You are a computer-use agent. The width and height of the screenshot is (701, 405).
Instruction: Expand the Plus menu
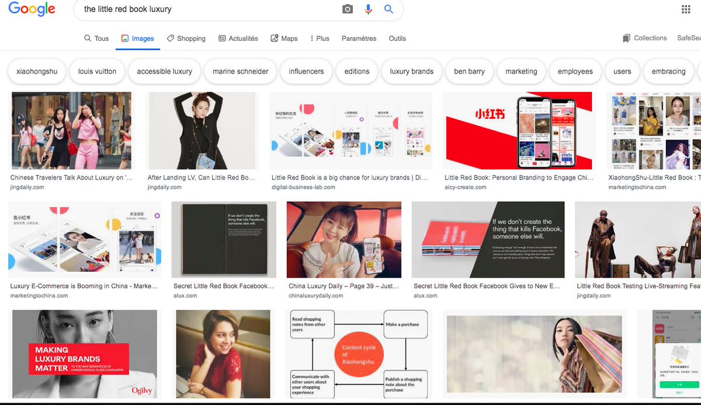point(320,39)
